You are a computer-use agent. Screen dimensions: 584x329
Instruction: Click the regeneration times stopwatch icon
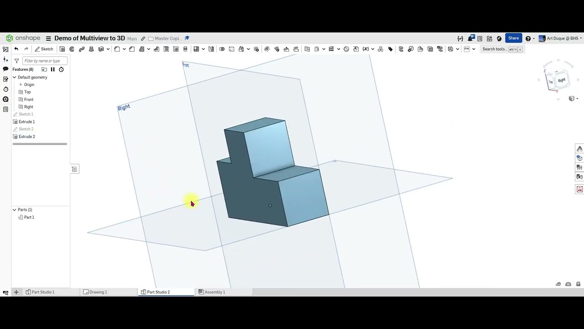point(61,69)
